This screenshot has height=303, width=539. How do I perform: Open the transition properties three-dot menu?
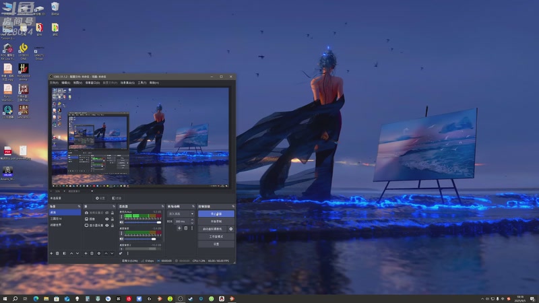(x=192, y=228)
